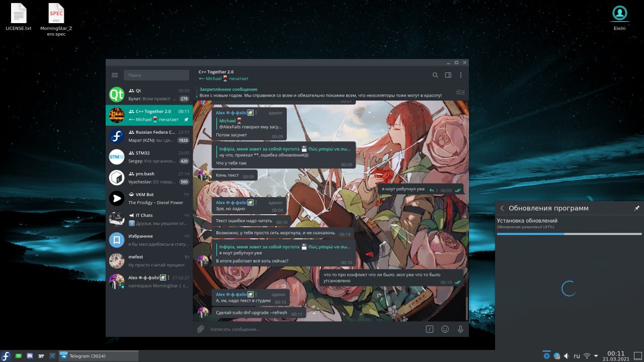Open the pinned message 'Закреплённое сообщение'

[x=320, y=93]
